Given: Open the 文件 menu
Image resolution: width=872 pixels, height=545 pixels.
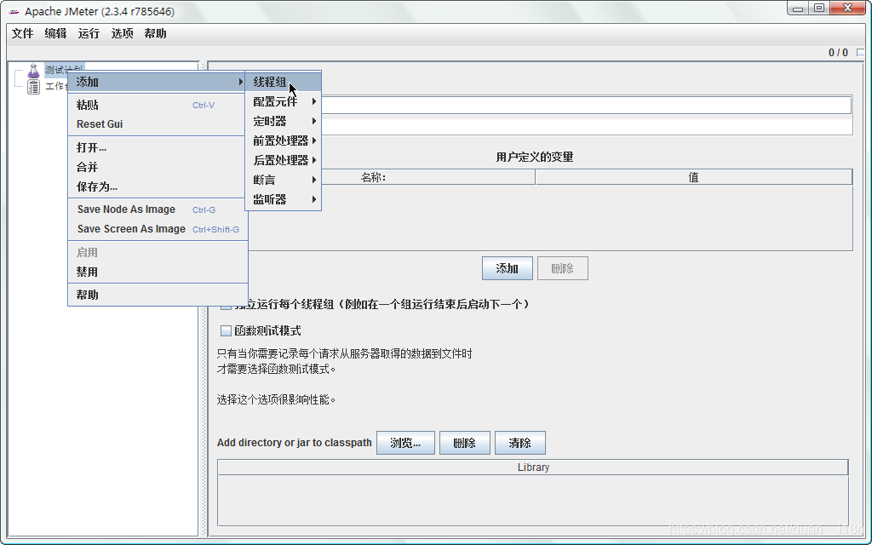Looking at the screenshot, I should (23, 33).
